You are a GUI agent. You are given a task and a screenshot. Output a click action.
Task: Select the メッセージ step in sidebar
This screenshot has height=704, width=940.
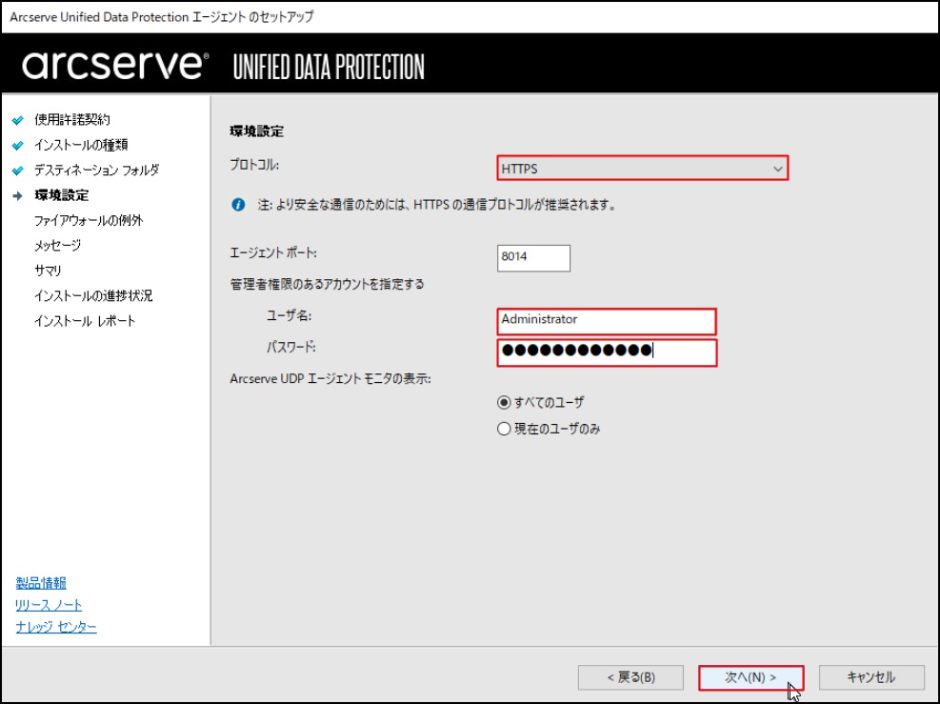57,245
